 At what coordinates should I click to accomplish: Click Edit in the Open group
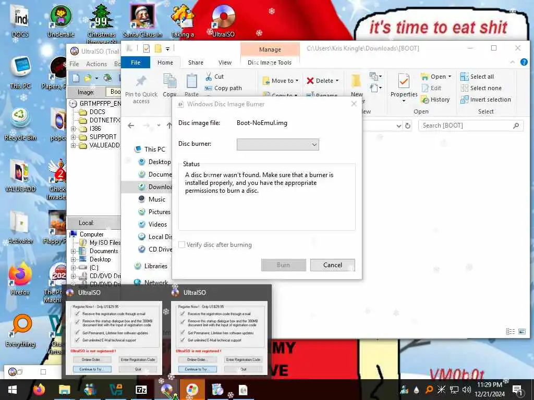(x=431, y=88)
